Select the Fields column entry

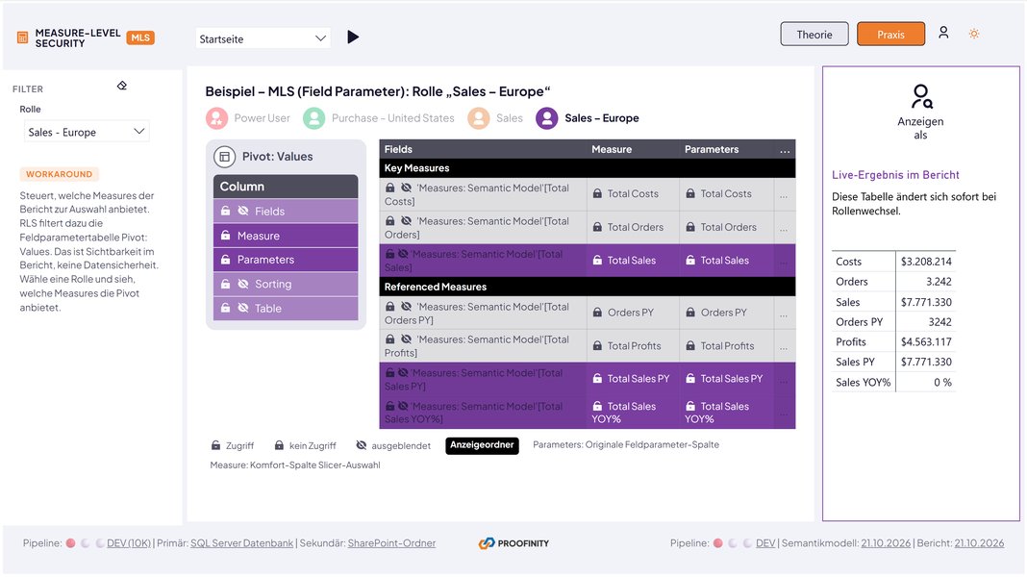[x=286, y=211]
